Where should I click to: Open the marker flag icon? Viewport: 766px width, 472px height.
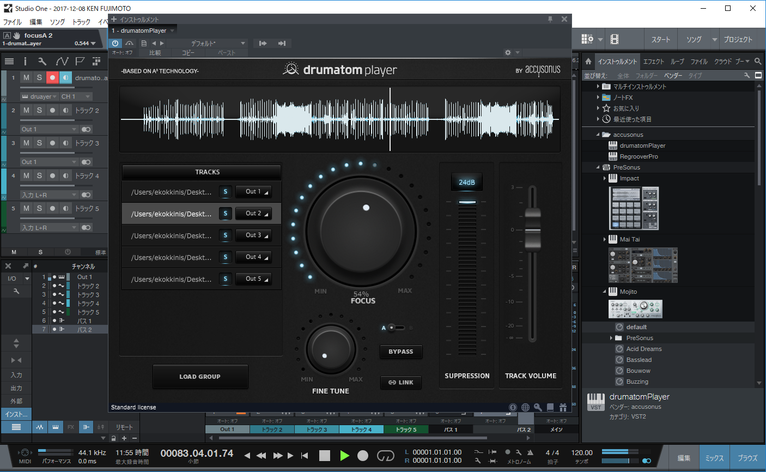(x=80, y=61)
